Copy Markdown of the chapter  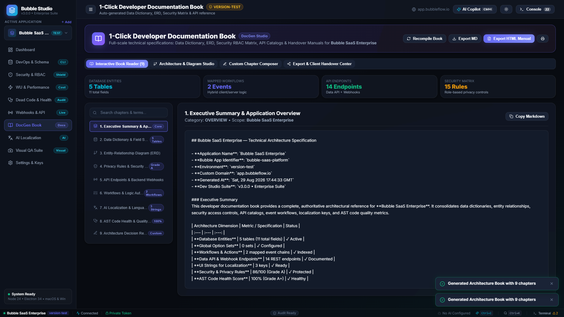click(527, 117)
